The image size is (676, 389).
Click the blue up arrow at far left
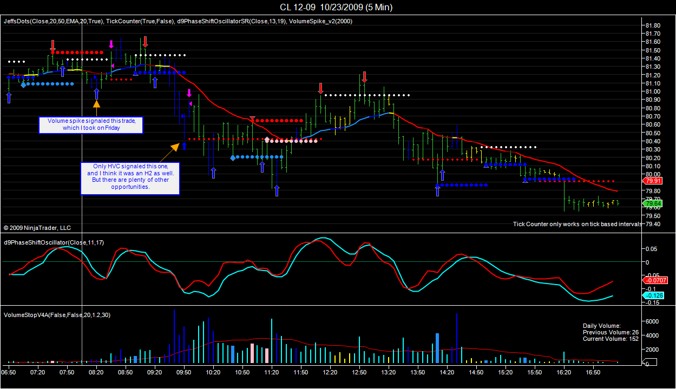coord(9,97)
